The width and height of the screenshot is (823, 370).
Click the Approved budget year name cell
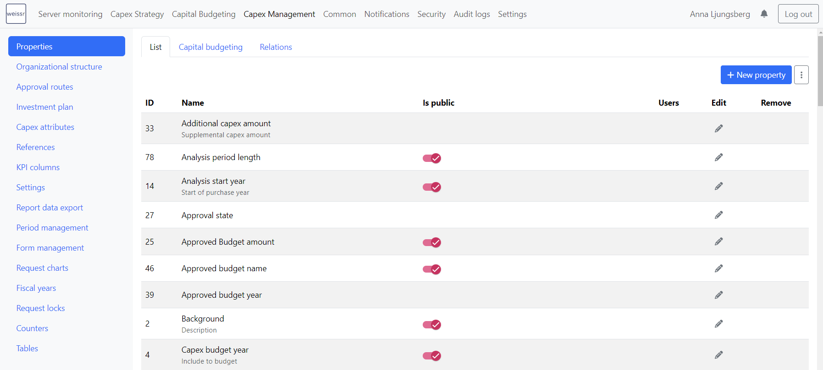[221, 295]
